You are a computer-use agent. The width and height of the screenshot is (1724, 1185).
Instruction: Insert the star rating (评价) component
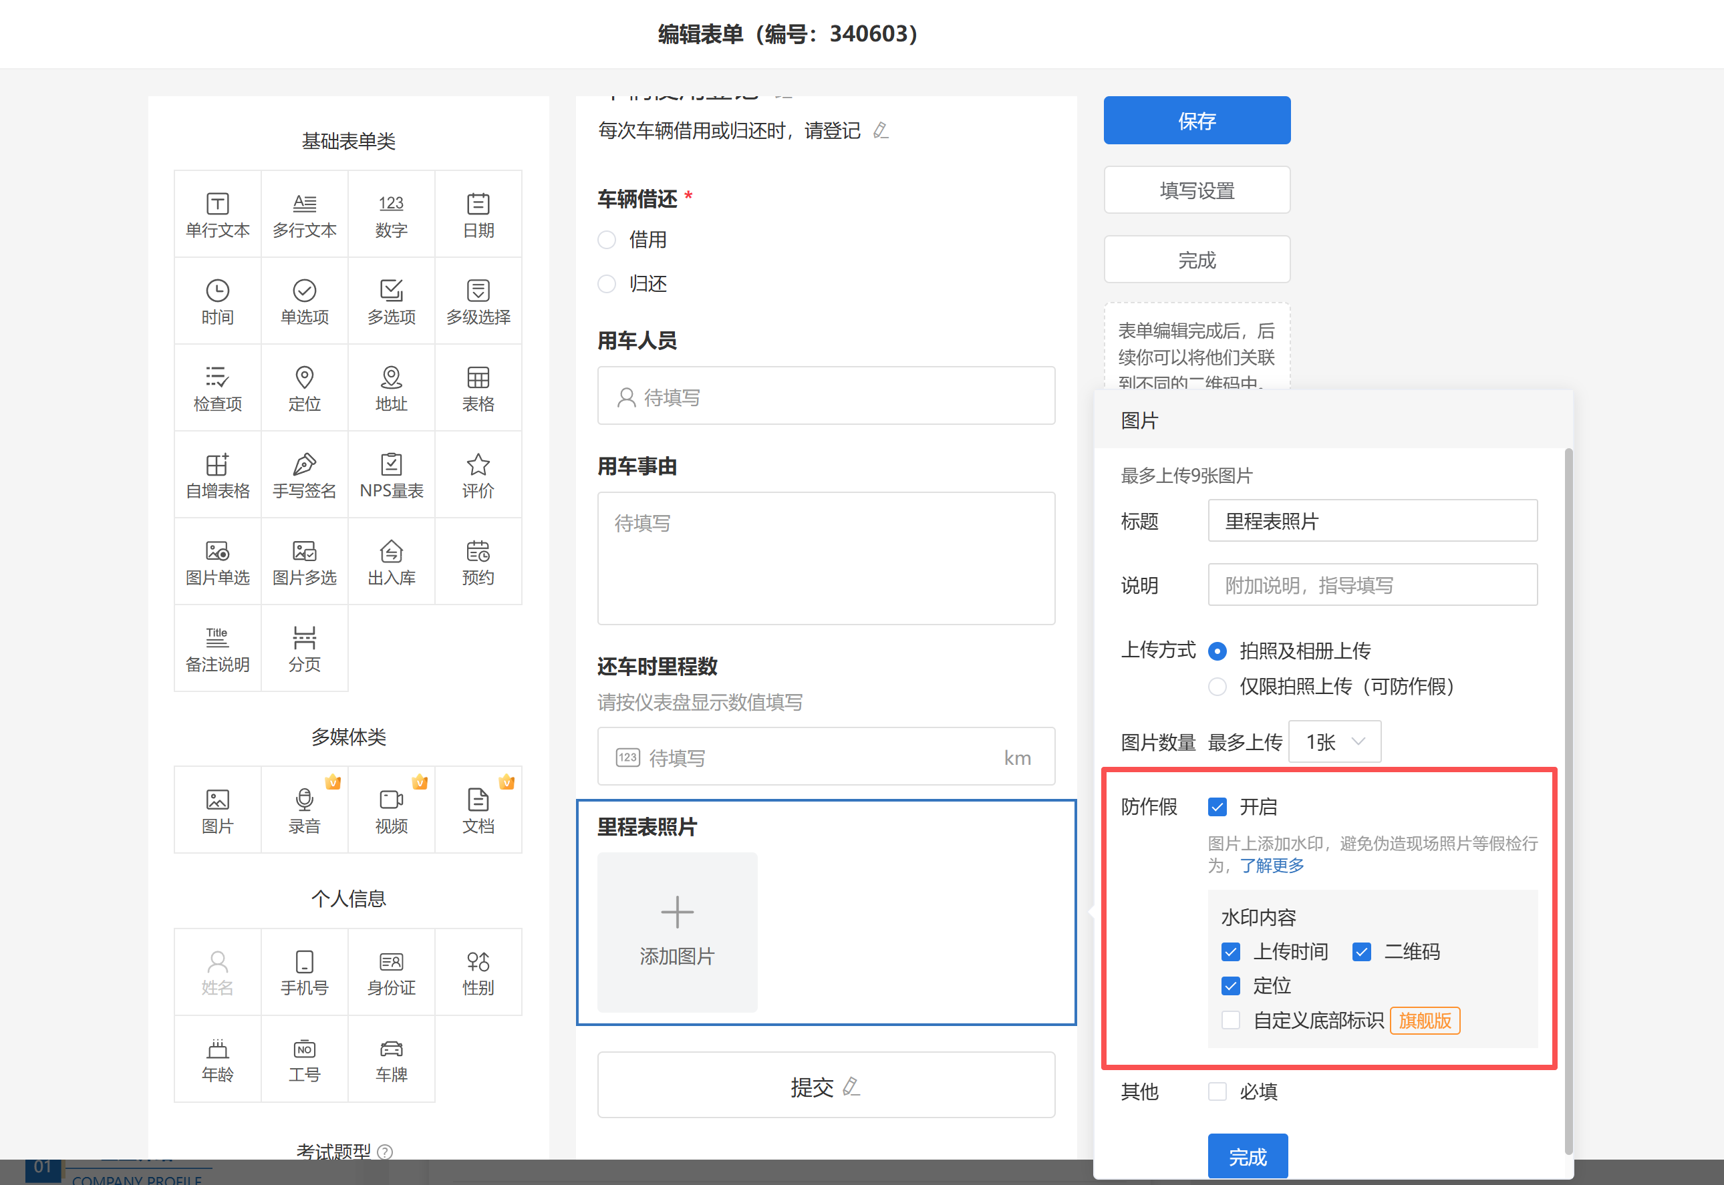478,475
